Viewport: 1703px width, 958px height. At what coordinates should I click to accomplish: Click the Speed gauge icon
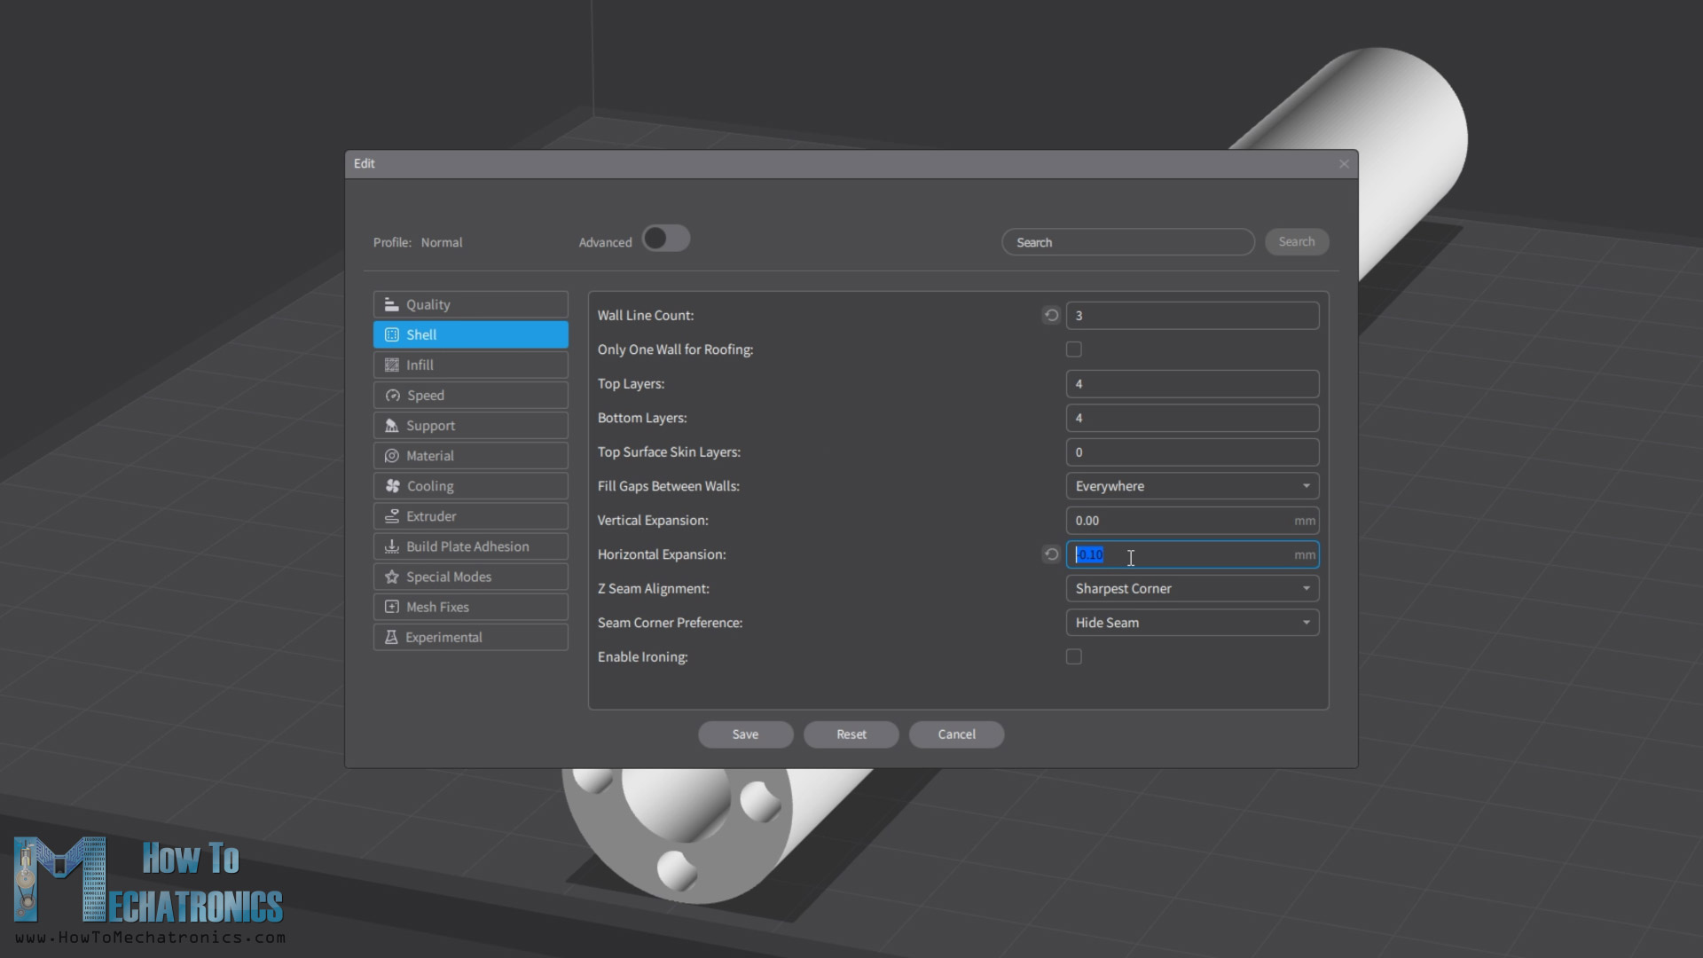click(x=392, y=396)
